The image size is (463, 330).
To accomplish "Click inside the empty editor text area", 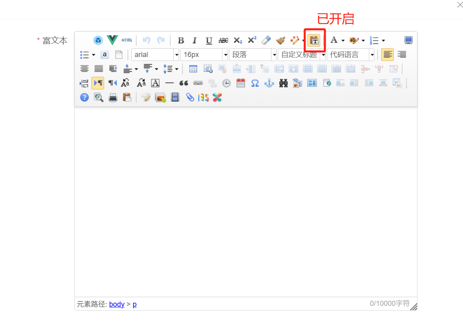I will click(245, 198).
